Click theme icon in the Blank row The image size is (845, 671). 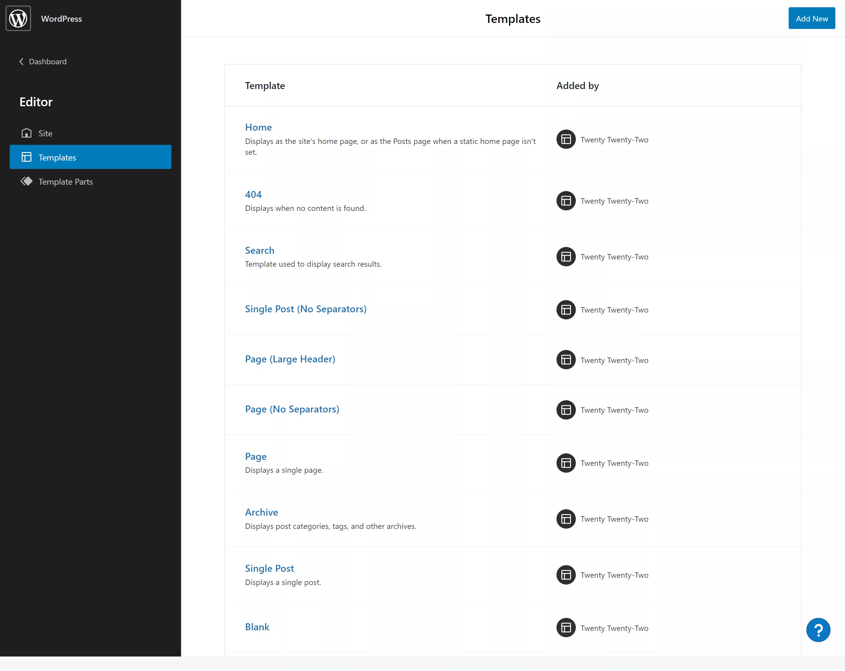566,628
